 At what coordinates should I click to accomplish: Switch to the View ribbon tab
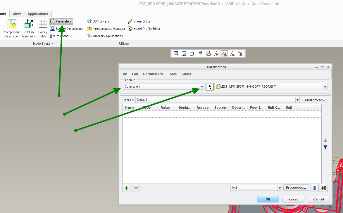[17, 14]
